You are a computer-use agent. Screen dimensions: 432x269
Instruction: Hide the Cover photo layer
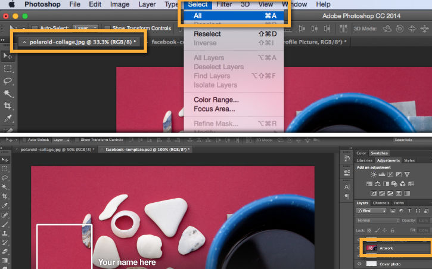(x=359, y=264)
